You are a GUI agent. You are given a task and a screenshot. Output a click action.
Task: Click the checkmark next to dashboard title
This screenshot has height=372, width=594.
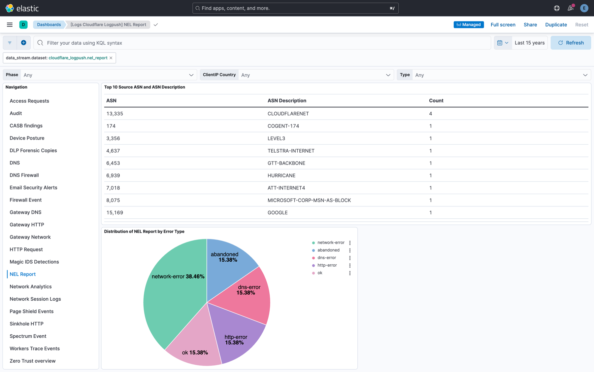tap(156, 24)
